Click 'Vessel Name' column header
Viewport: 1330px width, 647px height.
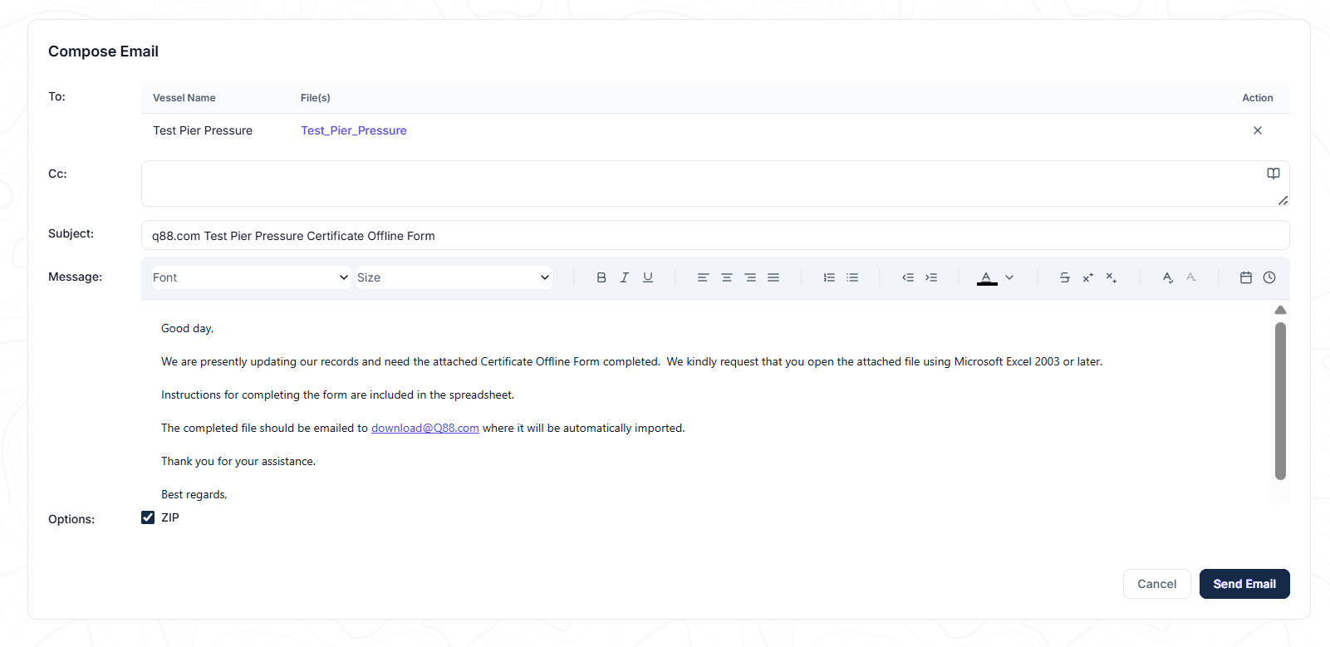[184, 98]
